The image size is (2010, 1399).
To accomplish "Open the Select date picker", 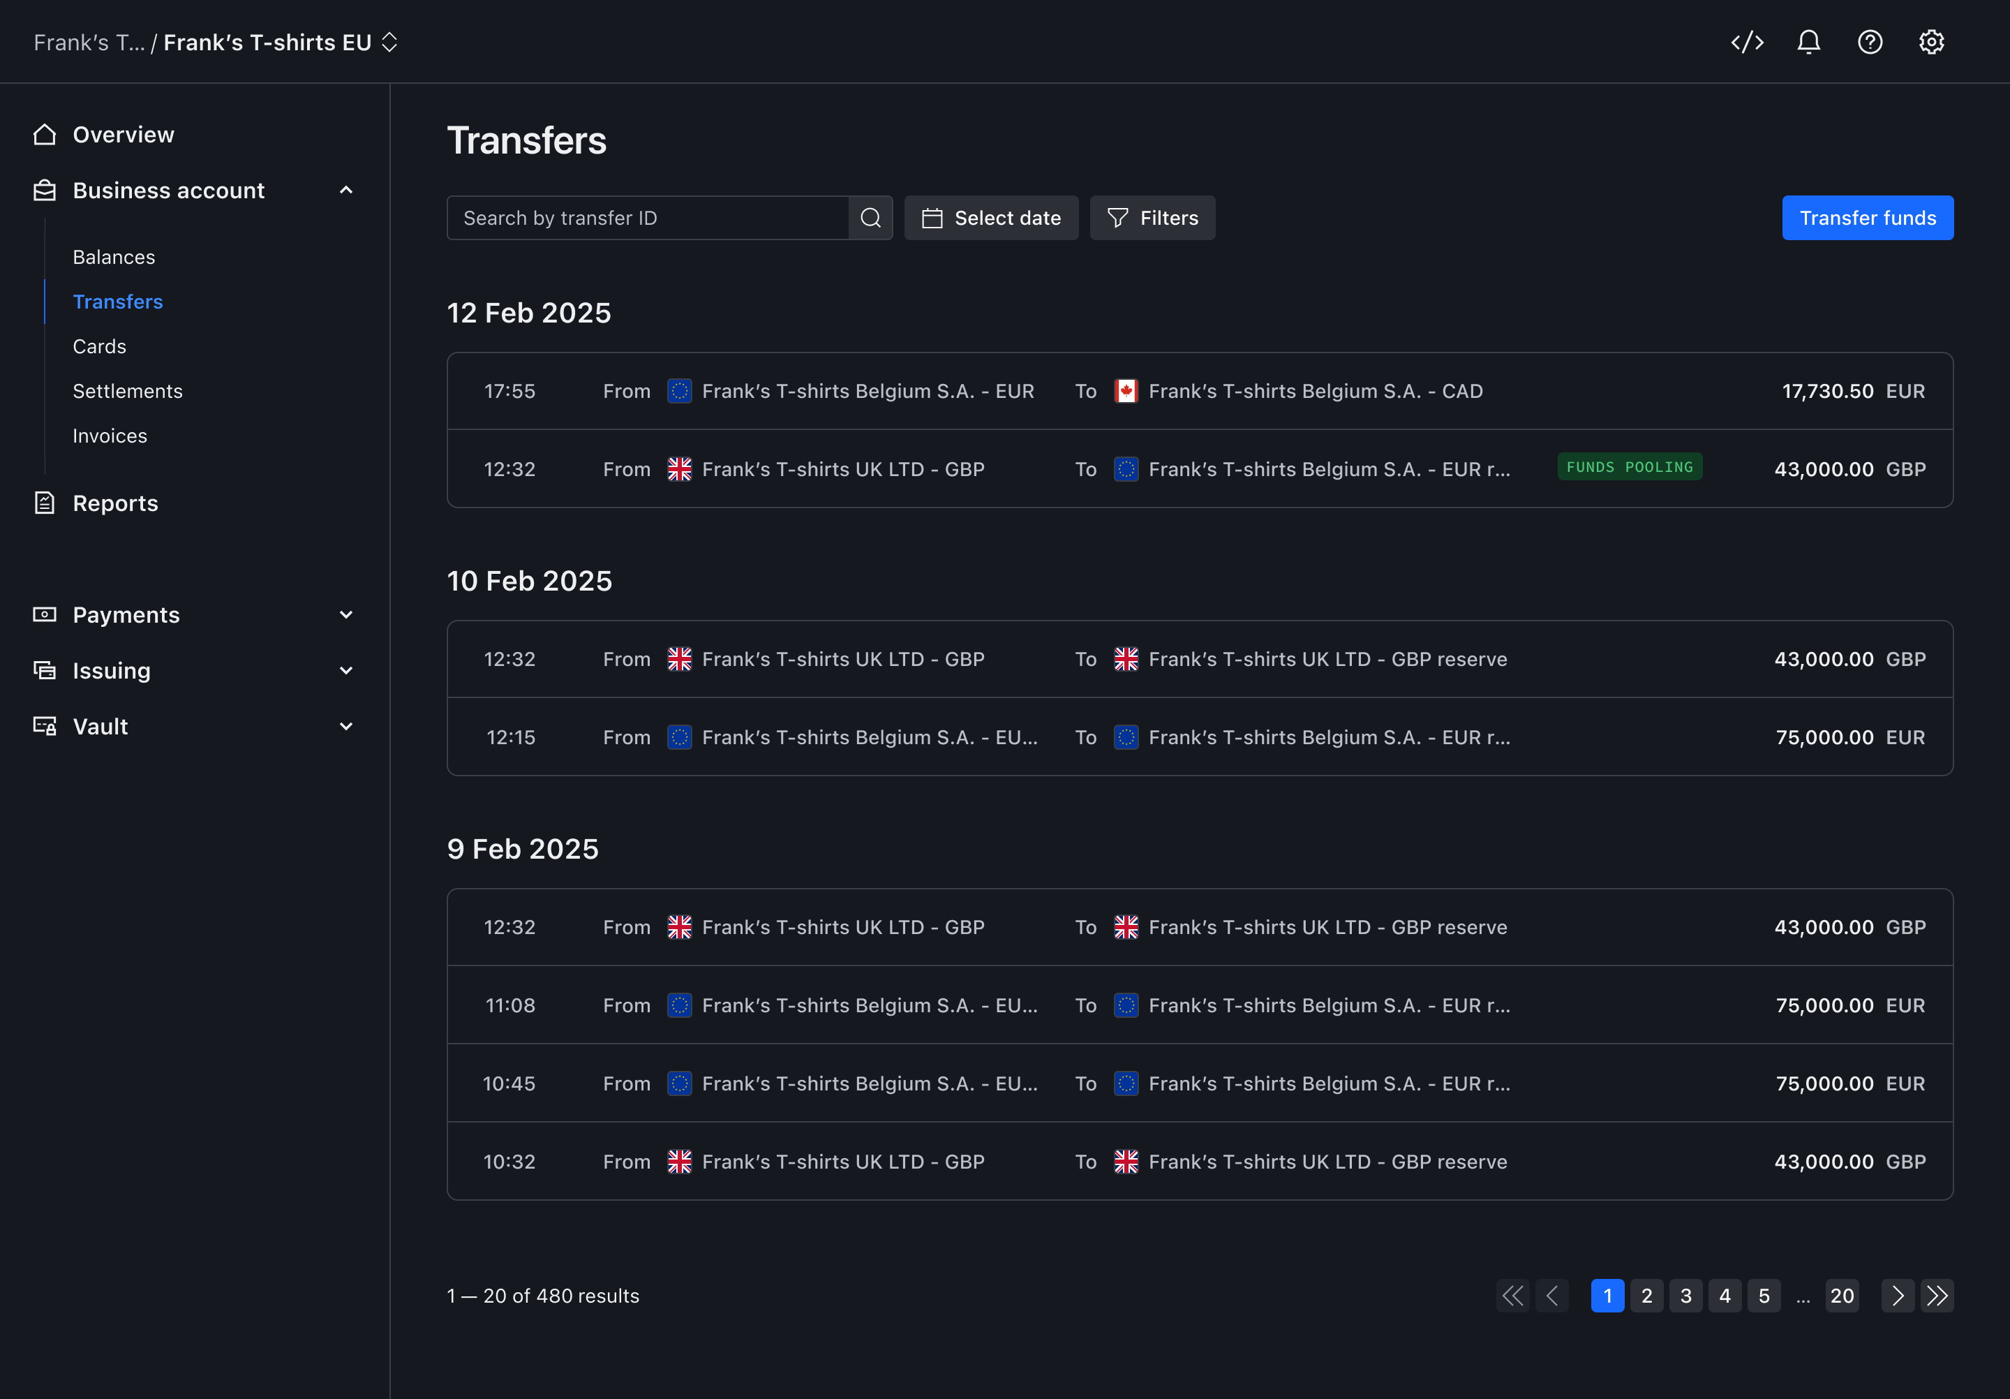I will (x=991, y=218).
